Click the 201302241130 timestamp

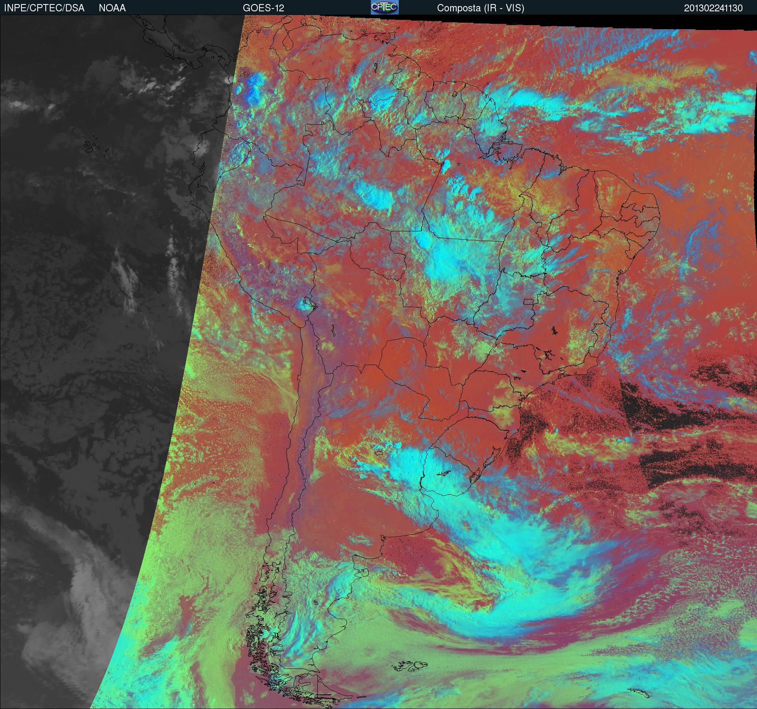(x=713, y=8)
